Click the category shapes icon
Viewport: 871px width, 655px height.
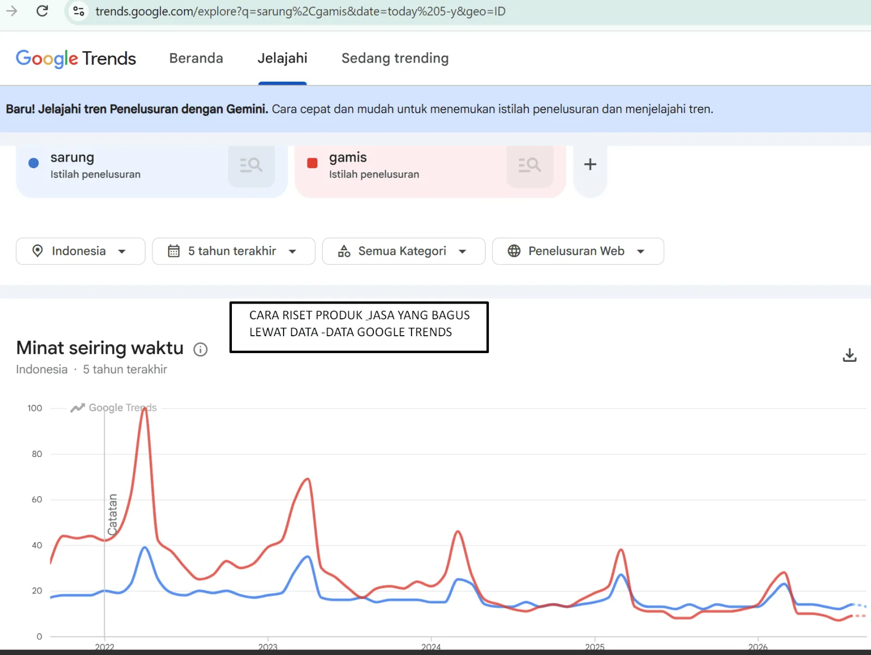(344, 251)
